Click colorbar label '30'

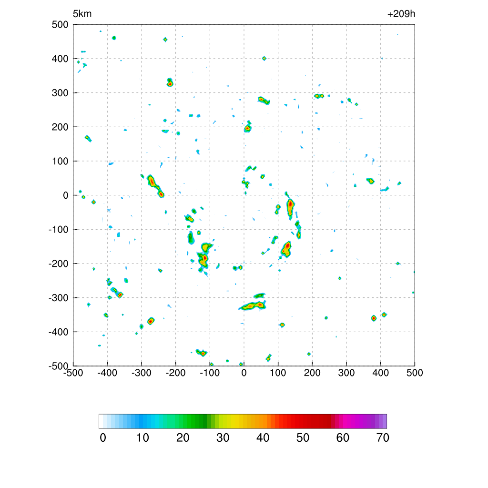[223, 438]
